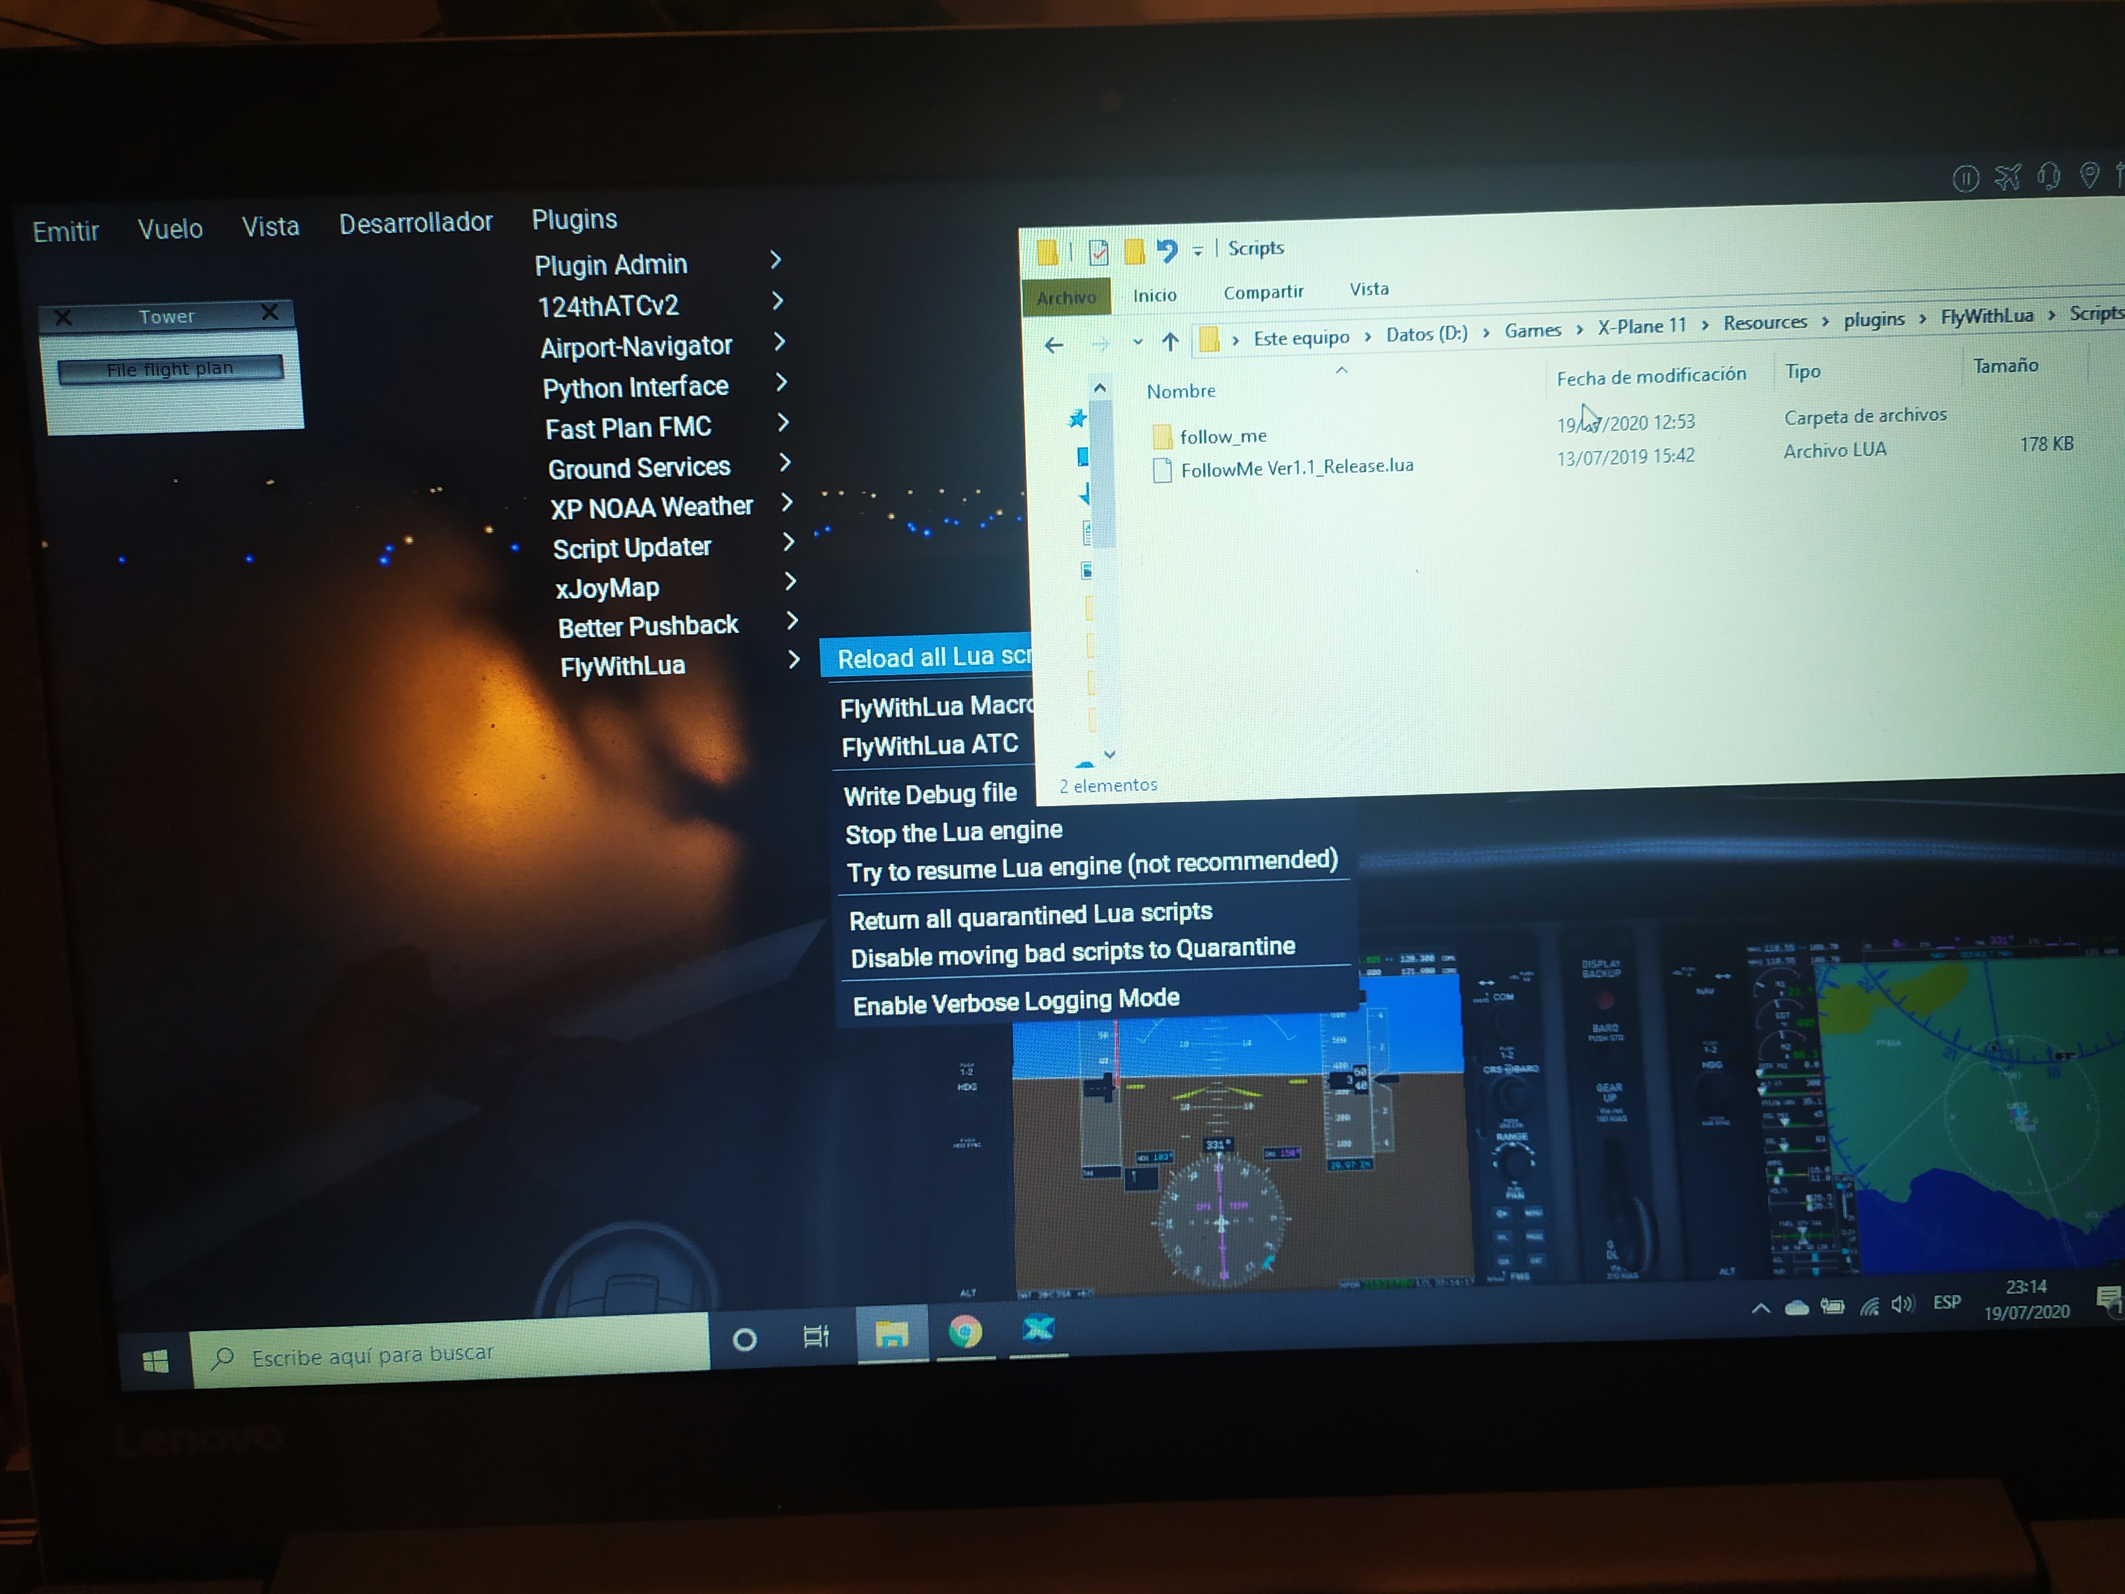Click the X-Plane aircraft icon
The height and width of the screenshot is (1594, 2125).
2008,177
